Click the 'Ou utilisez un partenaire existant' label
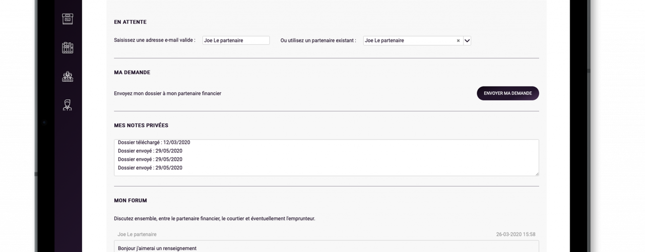This screenshot has height=252, width=645. click(x=318, y=41)
